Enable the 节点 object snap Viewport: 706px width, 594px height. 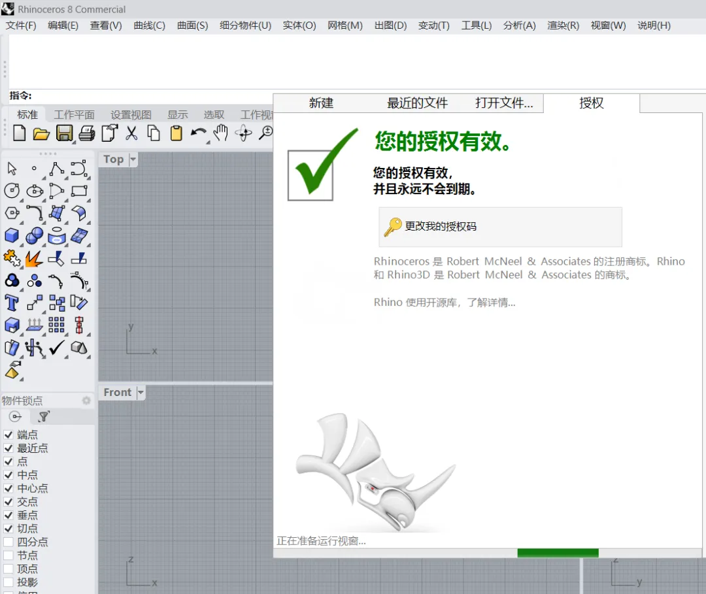[8, 555]
